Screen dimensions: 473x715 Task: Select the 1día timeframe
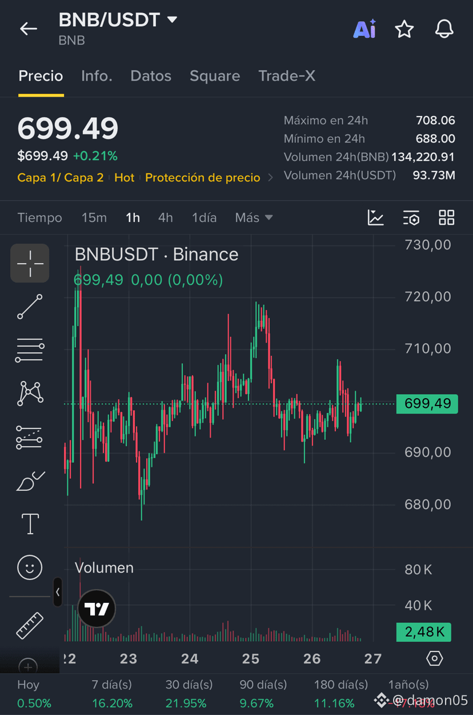coord(204,218)
